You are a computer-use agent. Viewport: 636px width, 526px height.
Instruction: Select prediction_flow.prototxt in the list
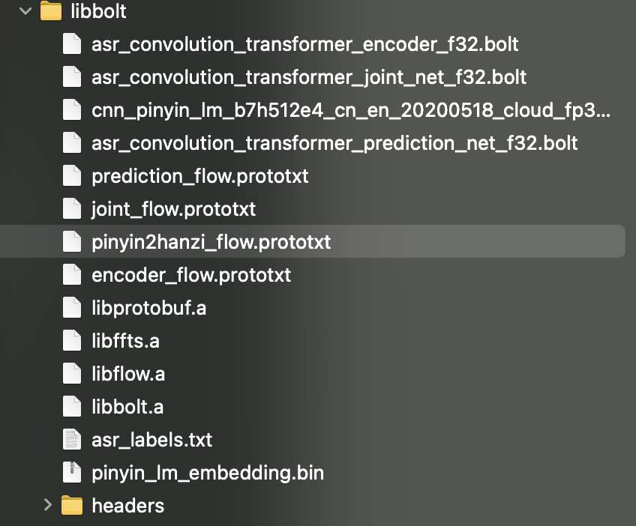[x=200, y=176]
